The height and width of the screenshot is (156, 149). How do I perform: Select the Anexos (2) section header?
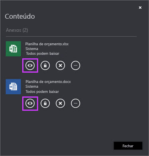click(17, 30)
